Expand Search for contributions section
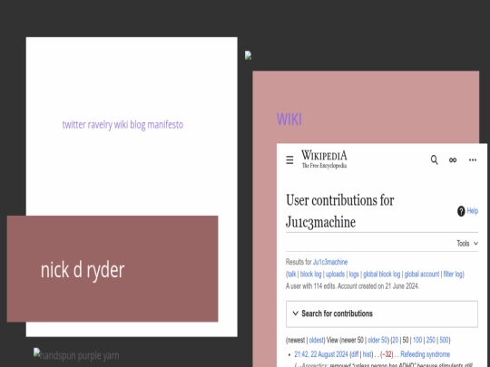 381,314
